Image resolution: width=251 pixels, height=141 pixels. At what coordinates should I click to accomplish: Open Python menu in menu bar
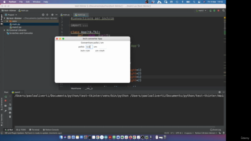coord(13,2)
